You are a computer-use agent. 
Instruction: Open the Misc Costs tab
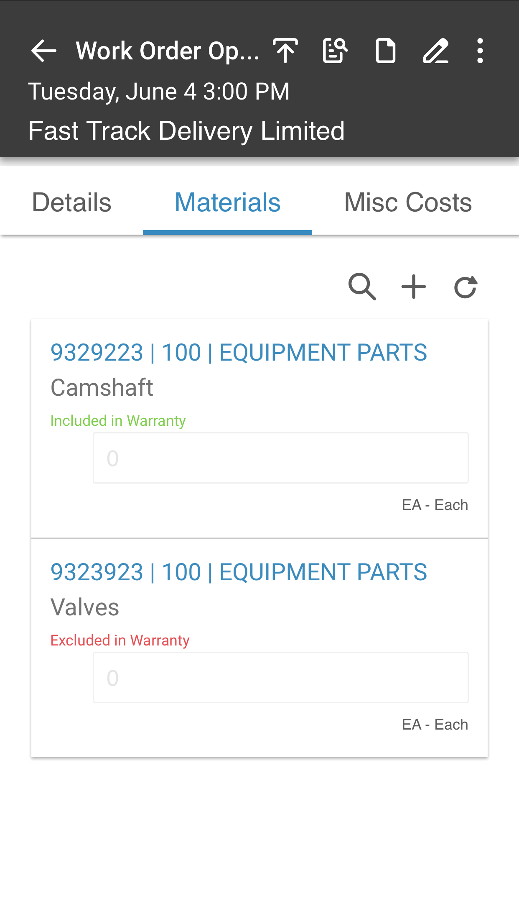[408, 202]
